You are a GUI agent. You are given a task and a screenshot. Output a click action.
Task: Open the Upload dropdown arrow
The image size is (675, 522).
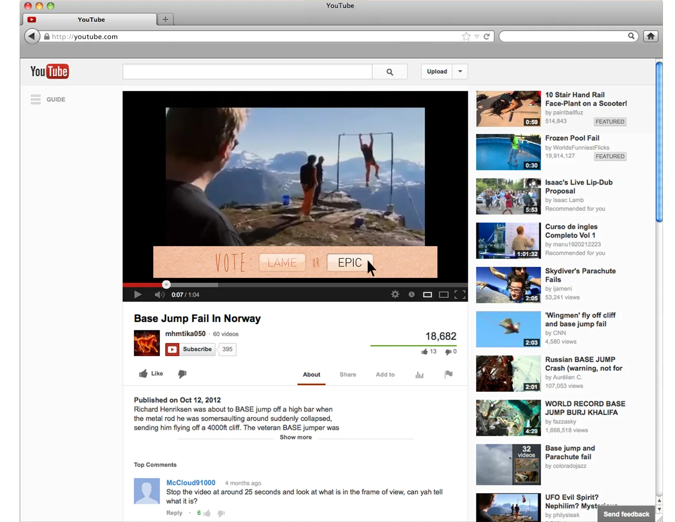[460, 71]
